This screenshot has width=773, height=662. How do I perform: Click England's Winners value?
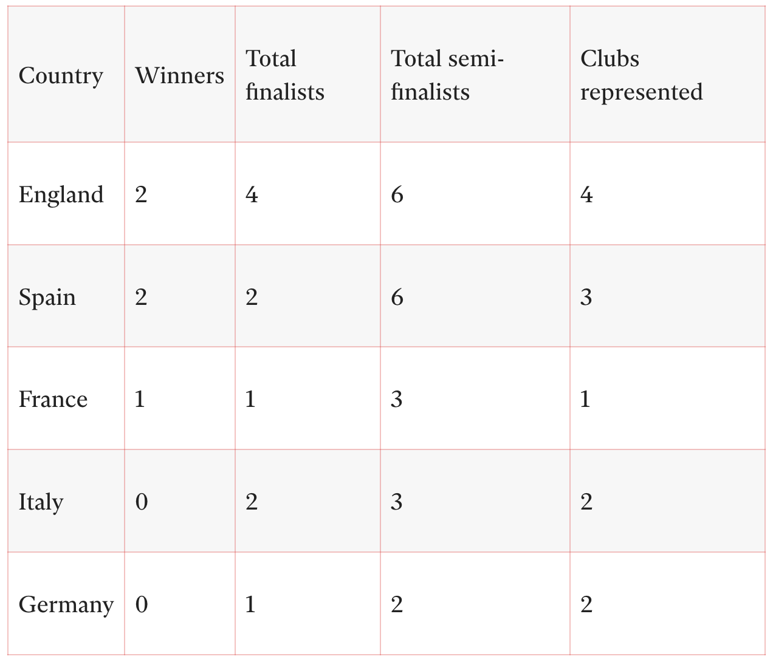[x=141, y=195]
